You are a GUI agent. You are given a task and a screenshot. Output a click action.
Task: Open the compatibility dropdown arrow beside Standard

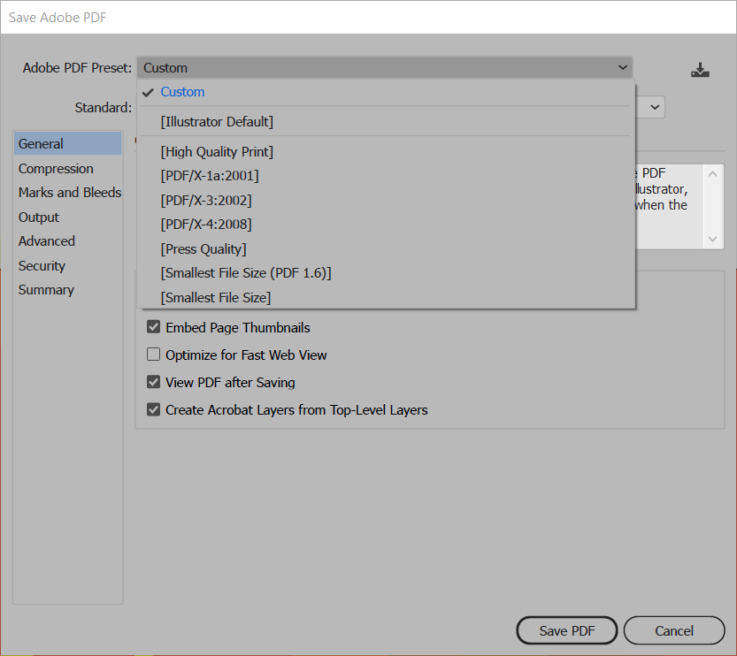(655, 107)
